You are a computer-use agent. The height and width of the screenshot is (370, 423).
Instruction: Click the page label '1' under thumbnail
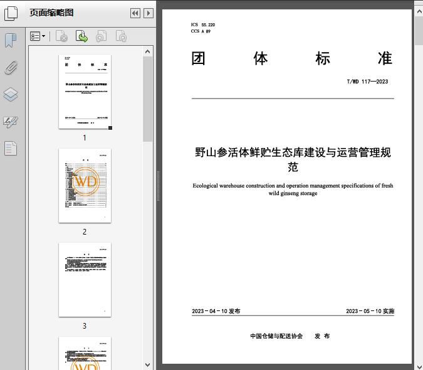click(x=85, y=137)
